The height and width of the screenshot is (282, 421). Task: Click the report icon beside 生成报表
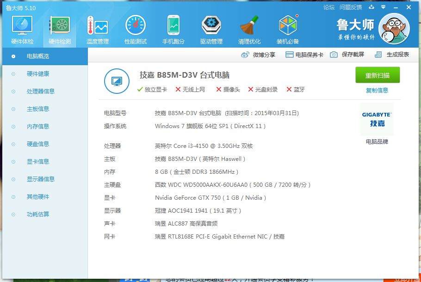(x=378, y=55)
